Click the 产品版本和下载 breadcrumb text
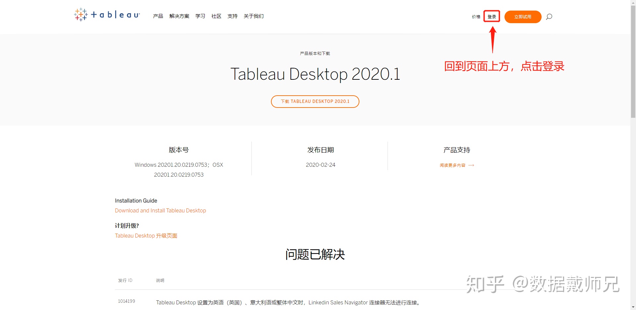Viewport: 636px width, 310px height. pos(315,53)
